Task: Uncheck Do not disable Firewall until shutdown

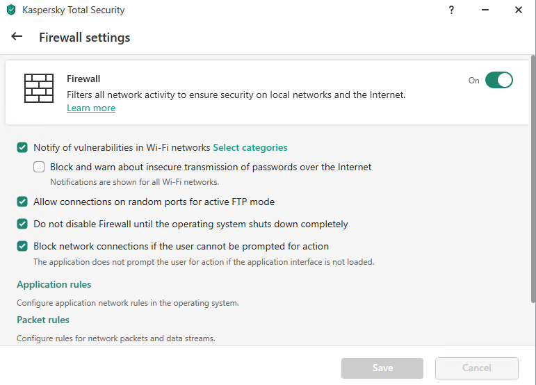Action: pyautogui.click(x=22, y=224)
